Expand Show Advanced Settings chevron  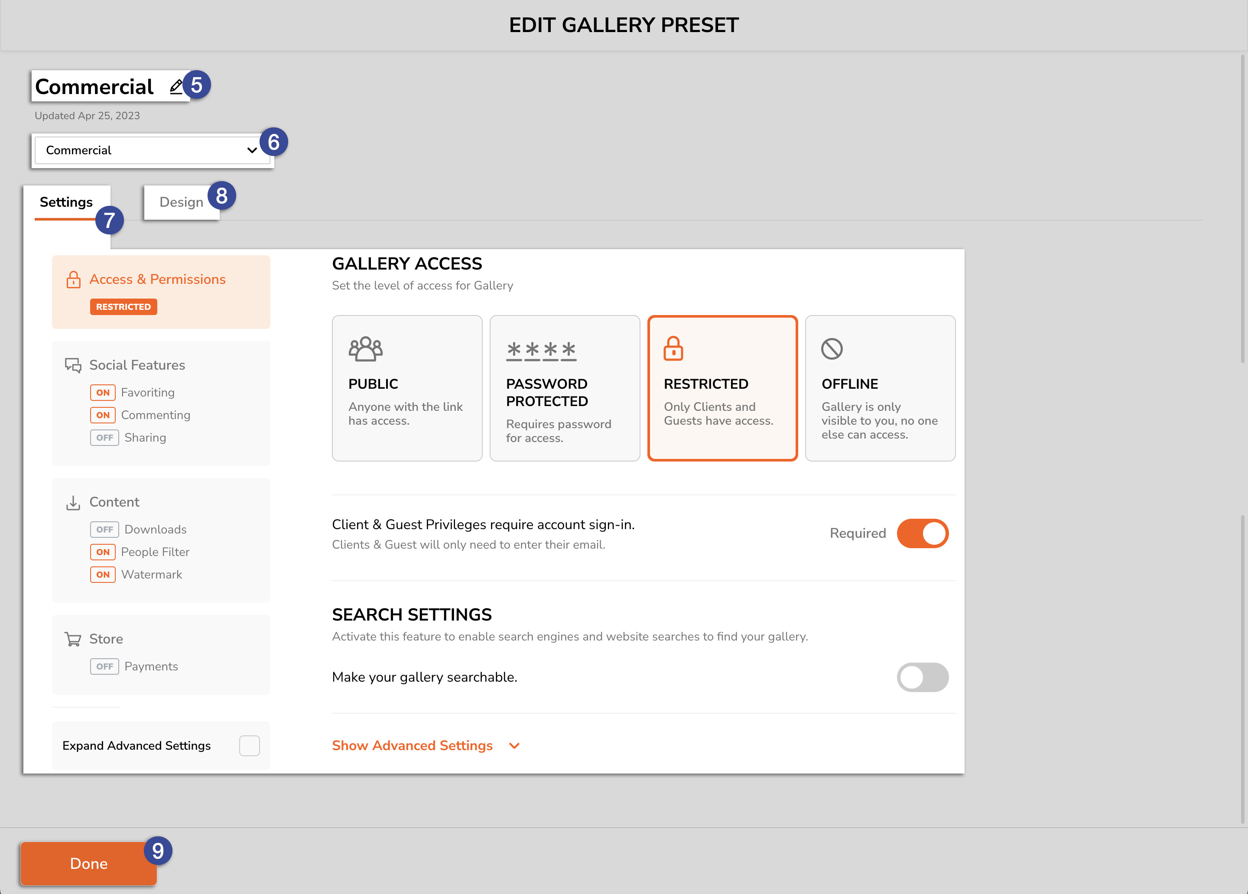[514, 746]
